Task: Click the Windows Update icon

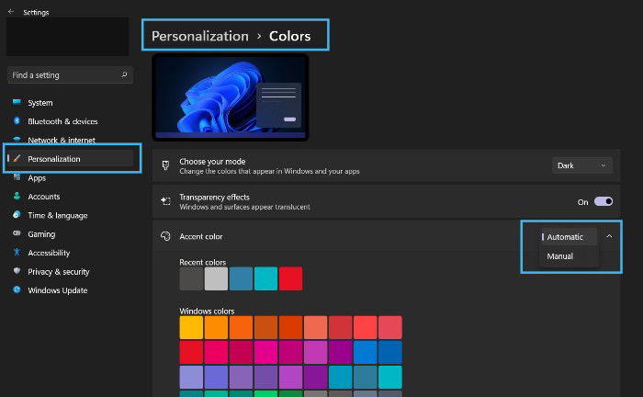Action: point(17,289)
